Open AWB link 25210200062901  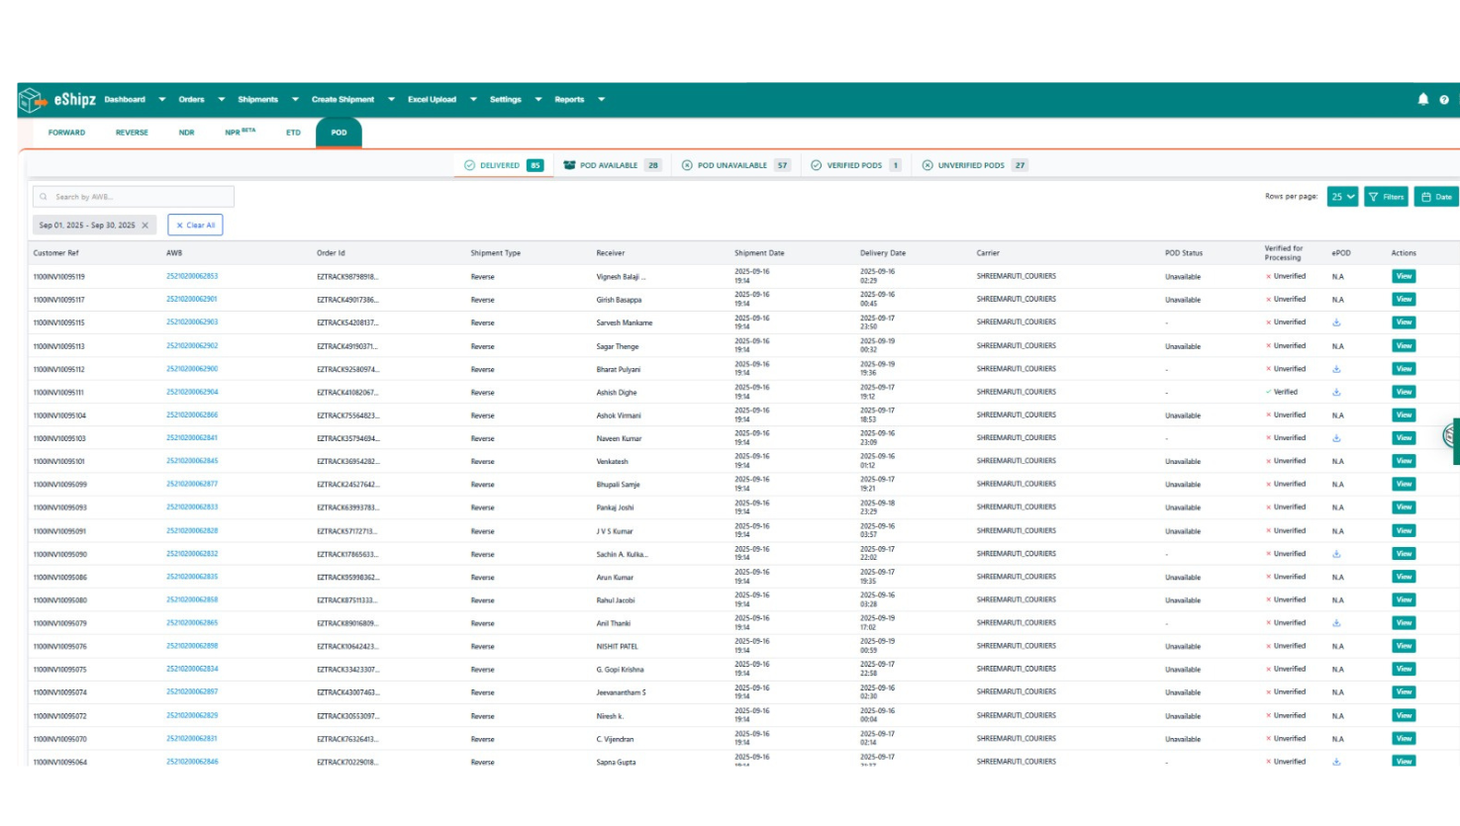tap(192, 299)
